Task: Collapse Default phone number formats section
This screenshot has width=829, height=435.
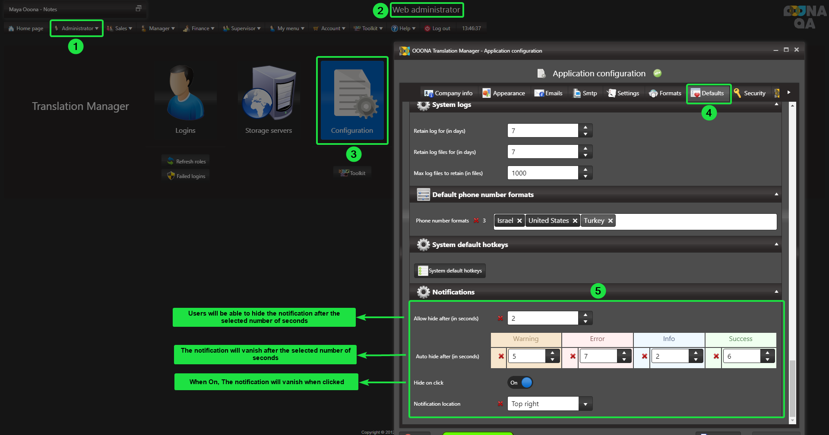Action: click(776, 194)
